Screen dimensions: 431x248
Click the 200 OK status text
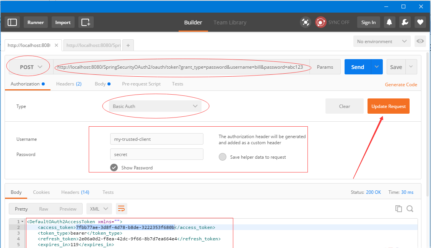tap(374, 192)
